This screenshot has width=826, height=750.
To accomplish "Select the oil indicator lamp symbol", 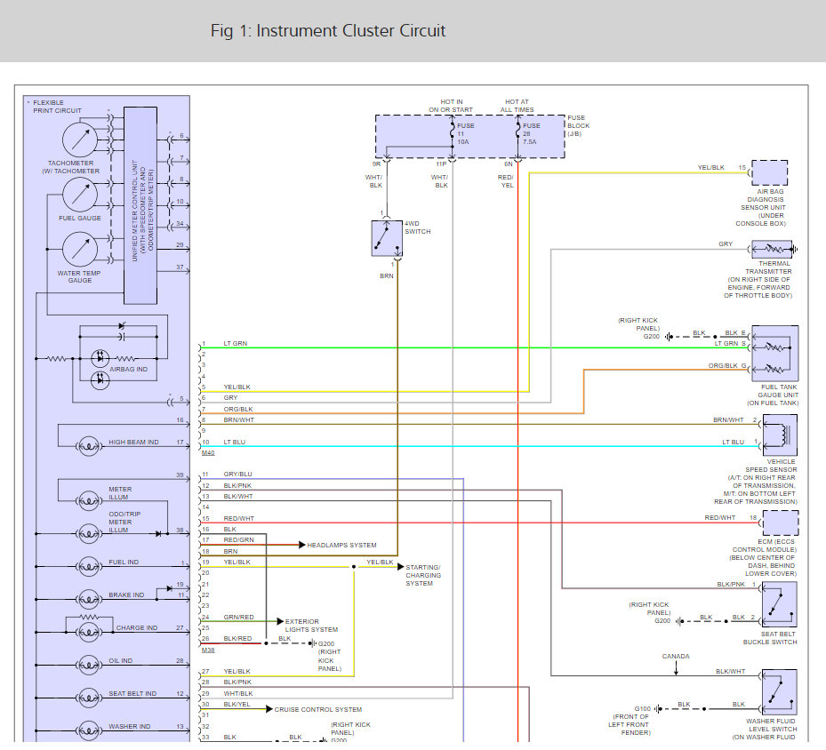I will point(89,663).
